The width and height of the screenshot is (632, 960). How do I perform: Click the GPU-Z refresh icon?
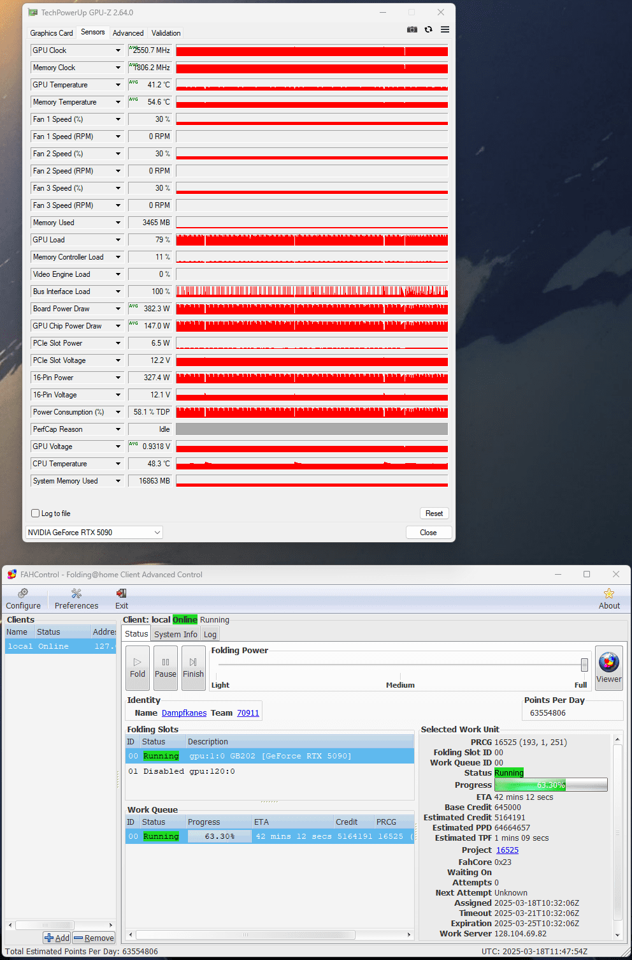click(x=429, y=29)
